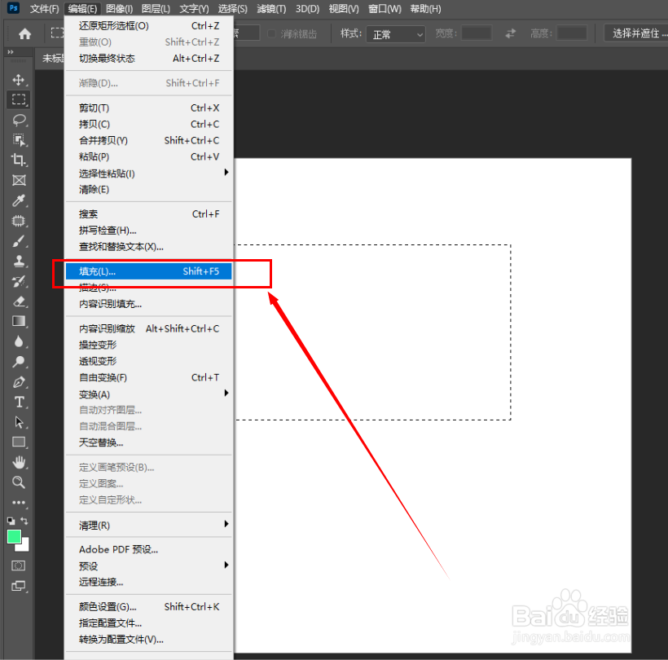Select the Horizontal Type tool

click(18, 403)
